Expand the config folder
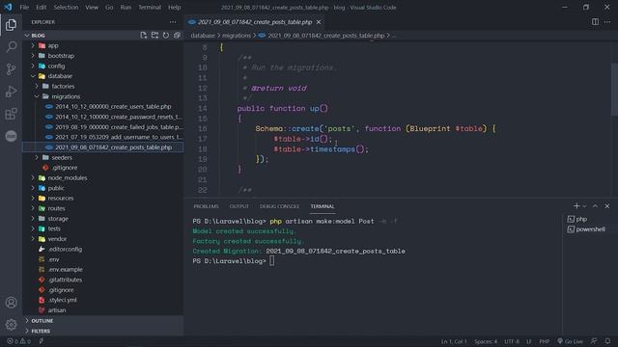 (103, 67)
